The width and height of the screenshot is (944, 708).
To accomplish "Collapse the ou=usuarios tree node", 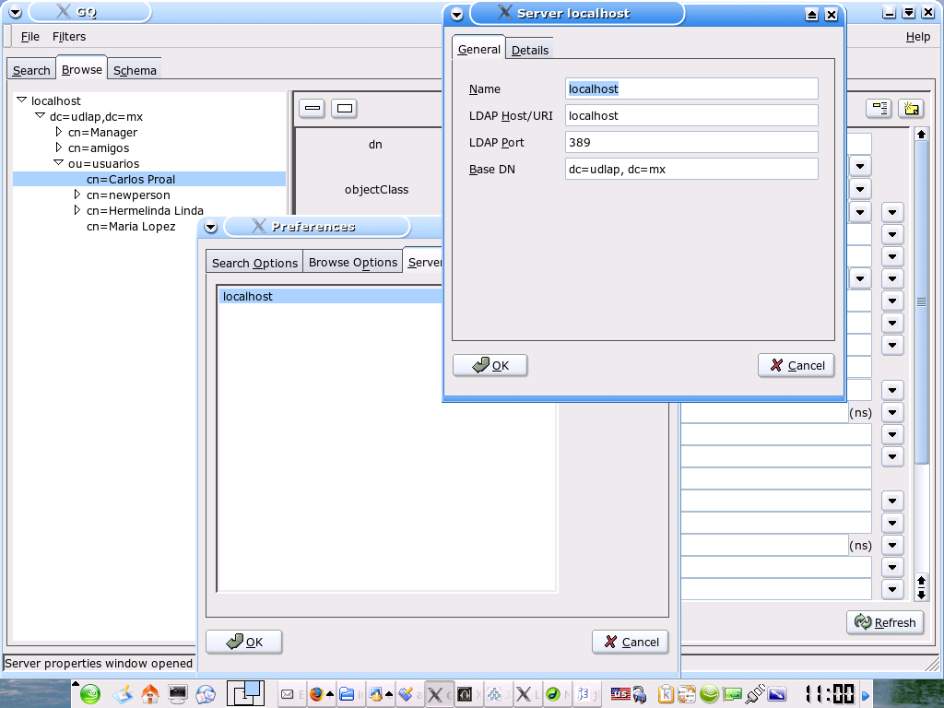I will tap(59, 163).
